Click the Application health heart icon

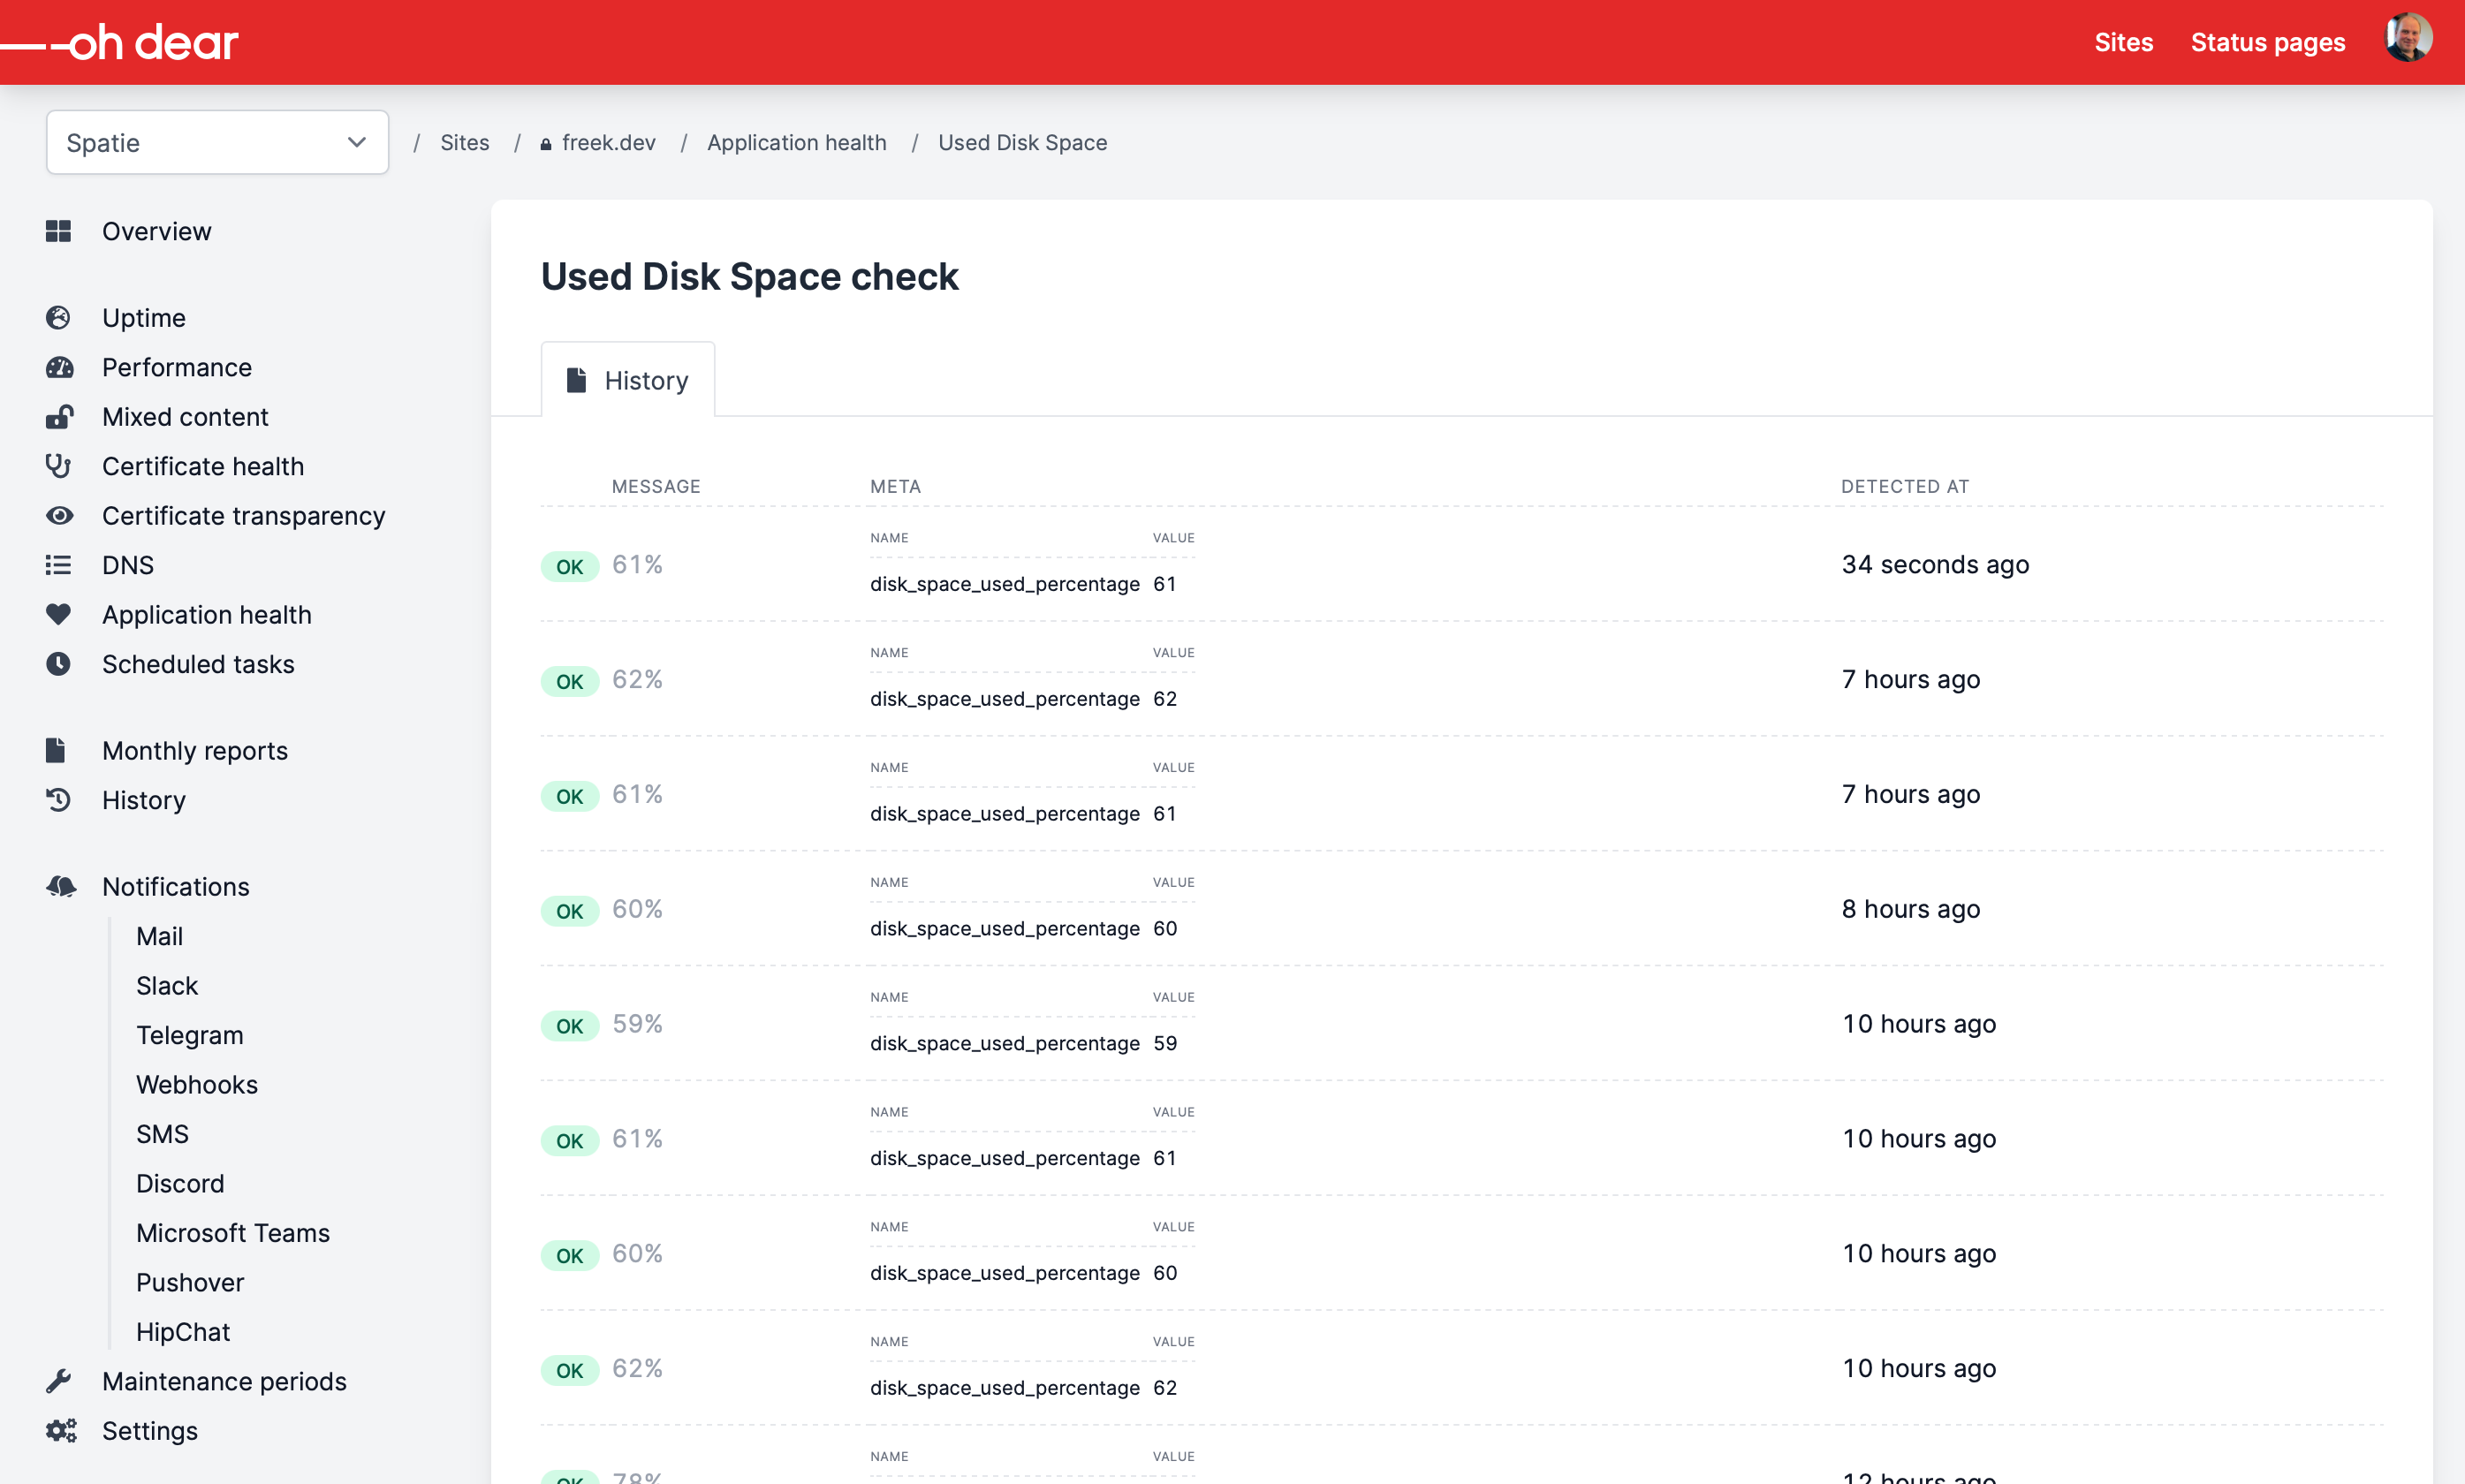coord(58,614)
